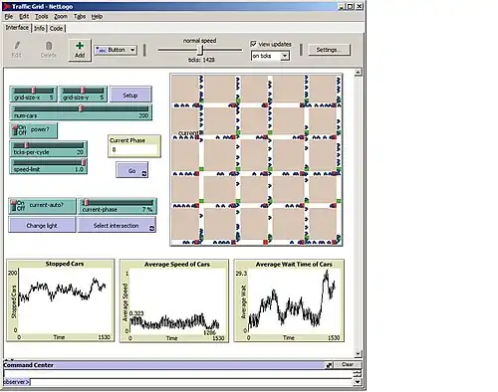
Task: Click the 'Select intersection' button
Action: [x=117, y=226]
